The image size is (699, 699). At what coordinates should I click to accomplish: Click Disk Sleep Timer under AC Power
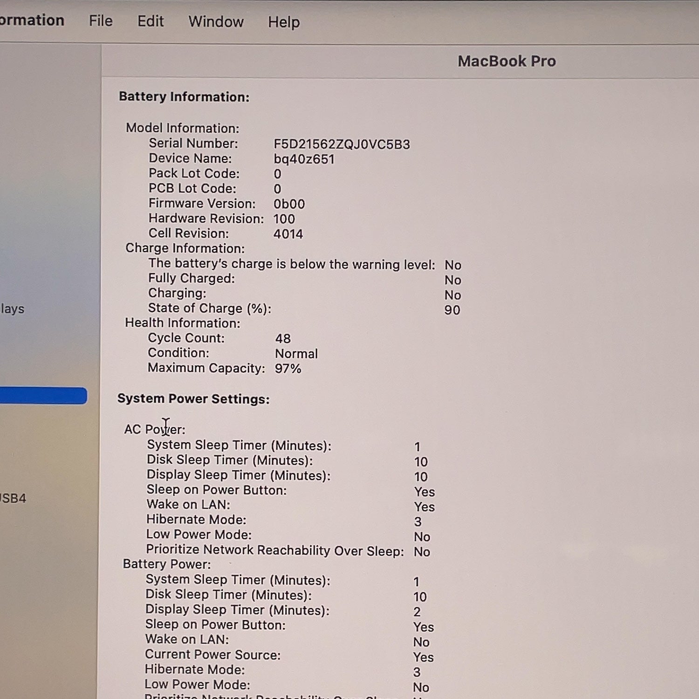230,460
